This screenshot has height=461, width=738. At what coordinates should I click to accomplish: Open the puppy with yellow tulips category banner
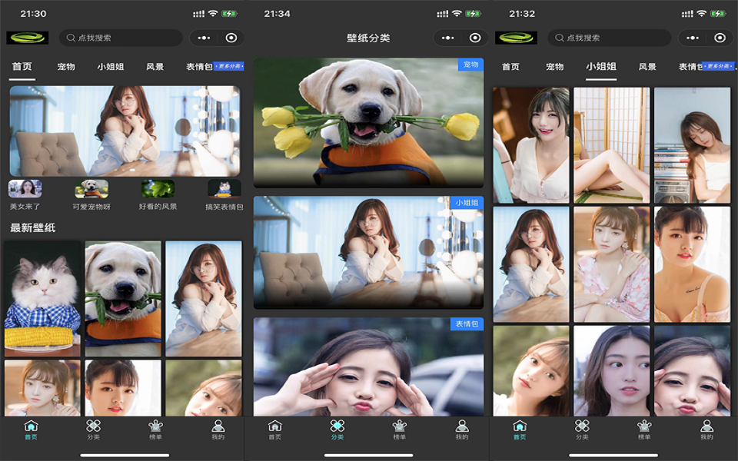point(368,123)
